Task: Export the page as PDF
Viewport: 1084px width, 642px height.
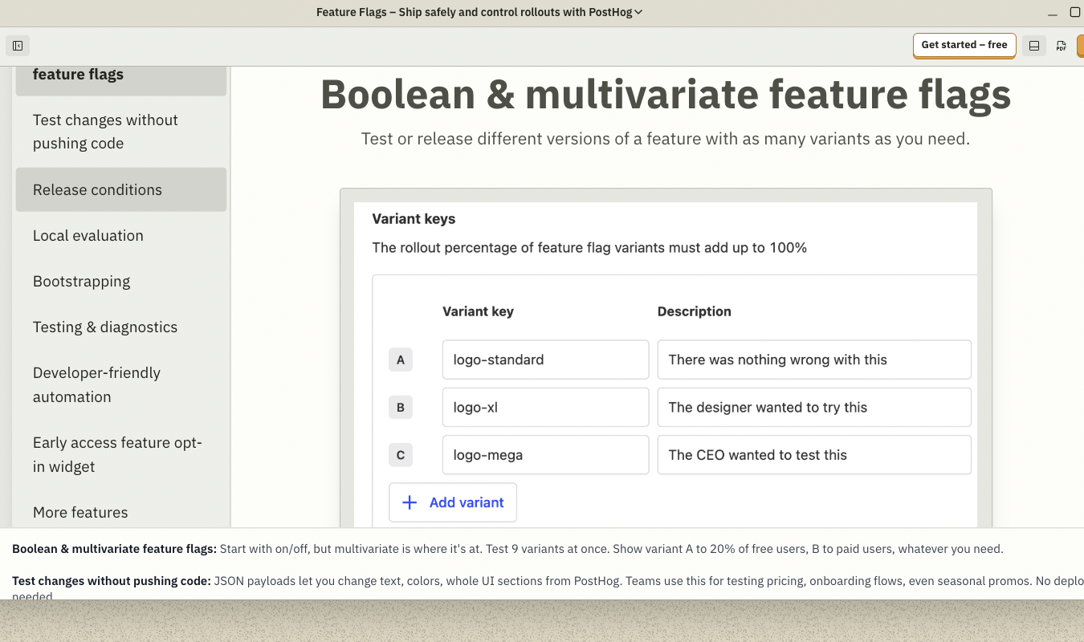Action: [1062, 46]
